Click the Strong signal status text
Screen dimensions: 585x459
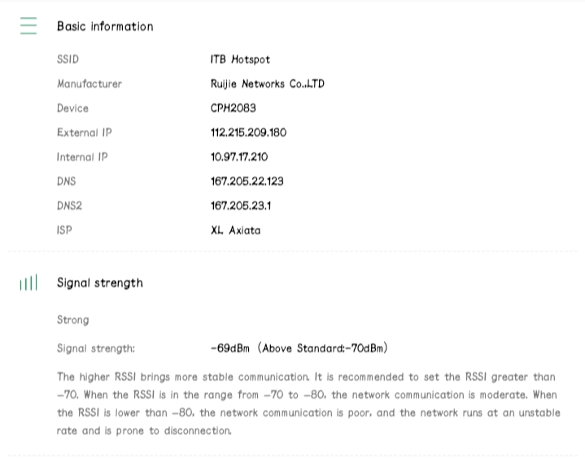pos(72,320)
